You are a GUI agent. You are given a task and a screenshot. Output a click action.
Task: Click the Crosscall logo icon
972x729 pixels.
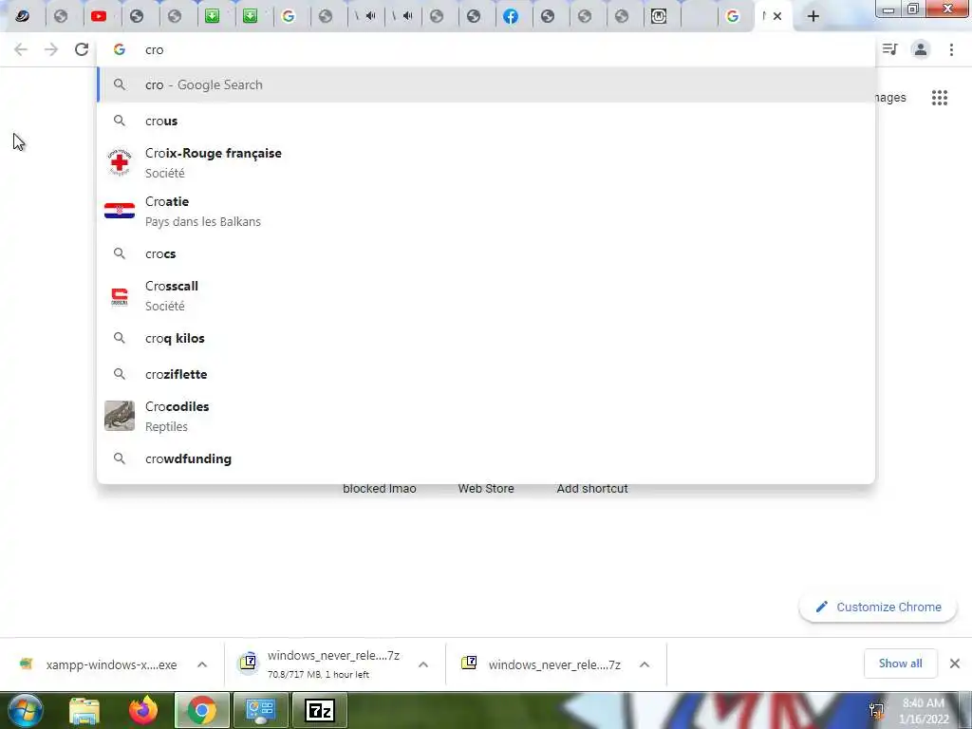[x=119, y=296]
